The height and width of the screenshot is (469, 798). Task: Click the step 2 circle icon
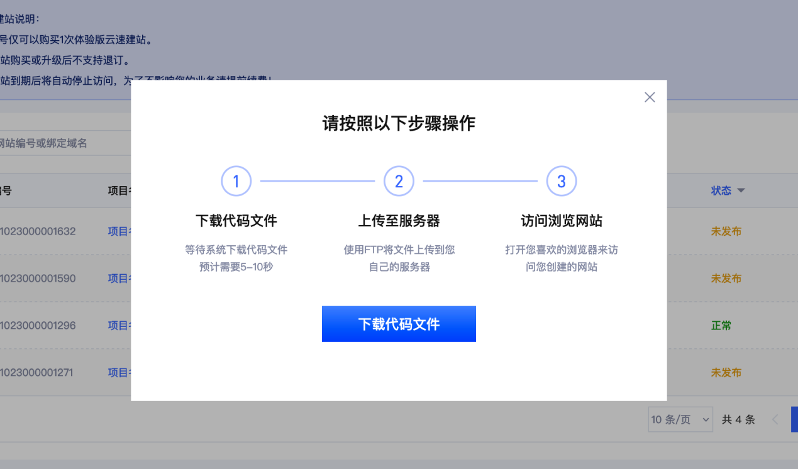coord(399,182)
